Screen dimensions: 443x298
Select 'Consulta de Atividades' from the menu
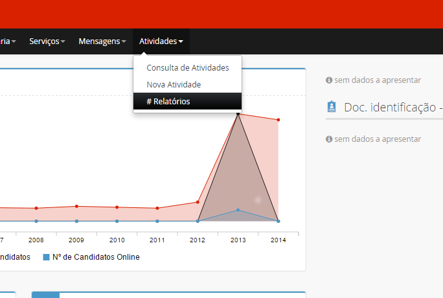coord(187,67)
